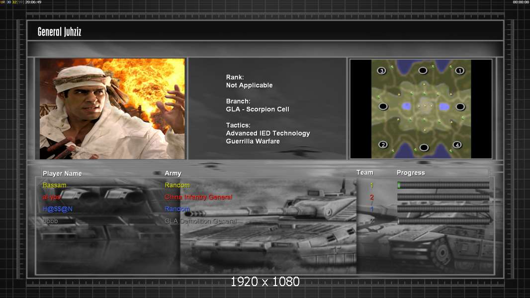Image resolution: width=530 pixels, height=298 pixels.
Task: Click the empty top-center start slot on minimap
Action: click(x=423, y=71)
